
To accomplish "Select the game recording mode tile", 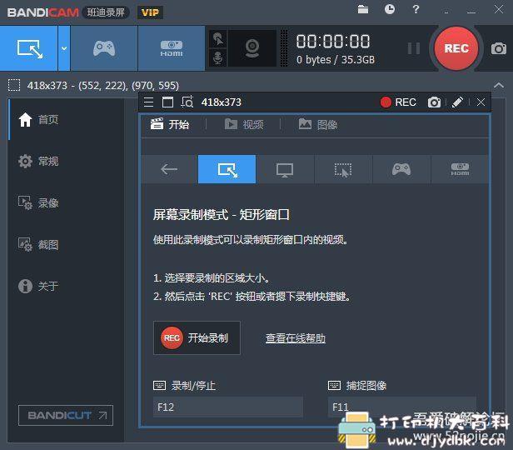I will (401, 169).
